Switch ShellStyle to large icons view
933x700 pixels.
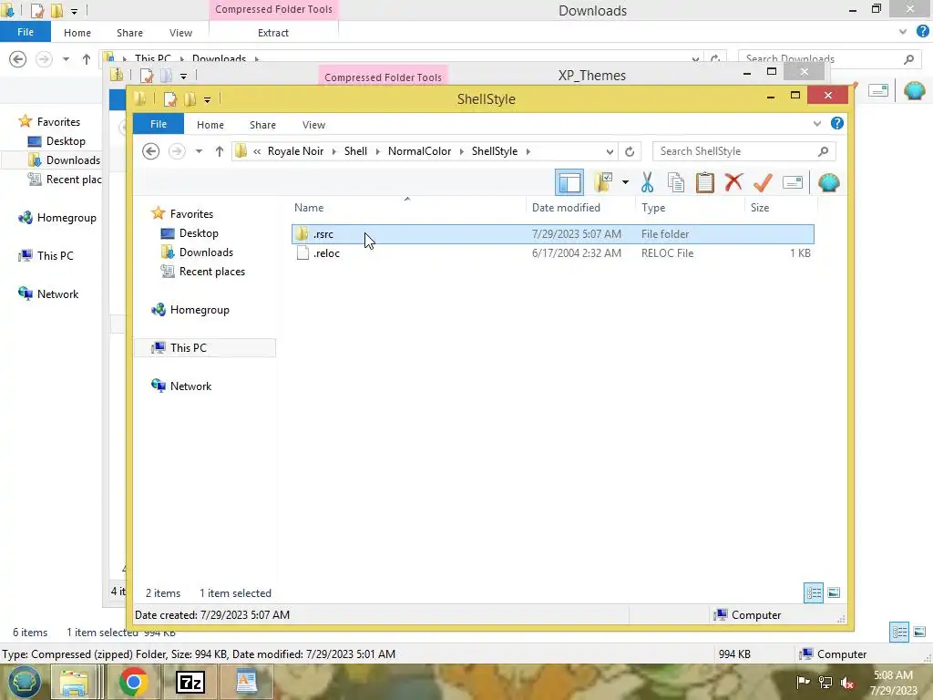(834, 592)
